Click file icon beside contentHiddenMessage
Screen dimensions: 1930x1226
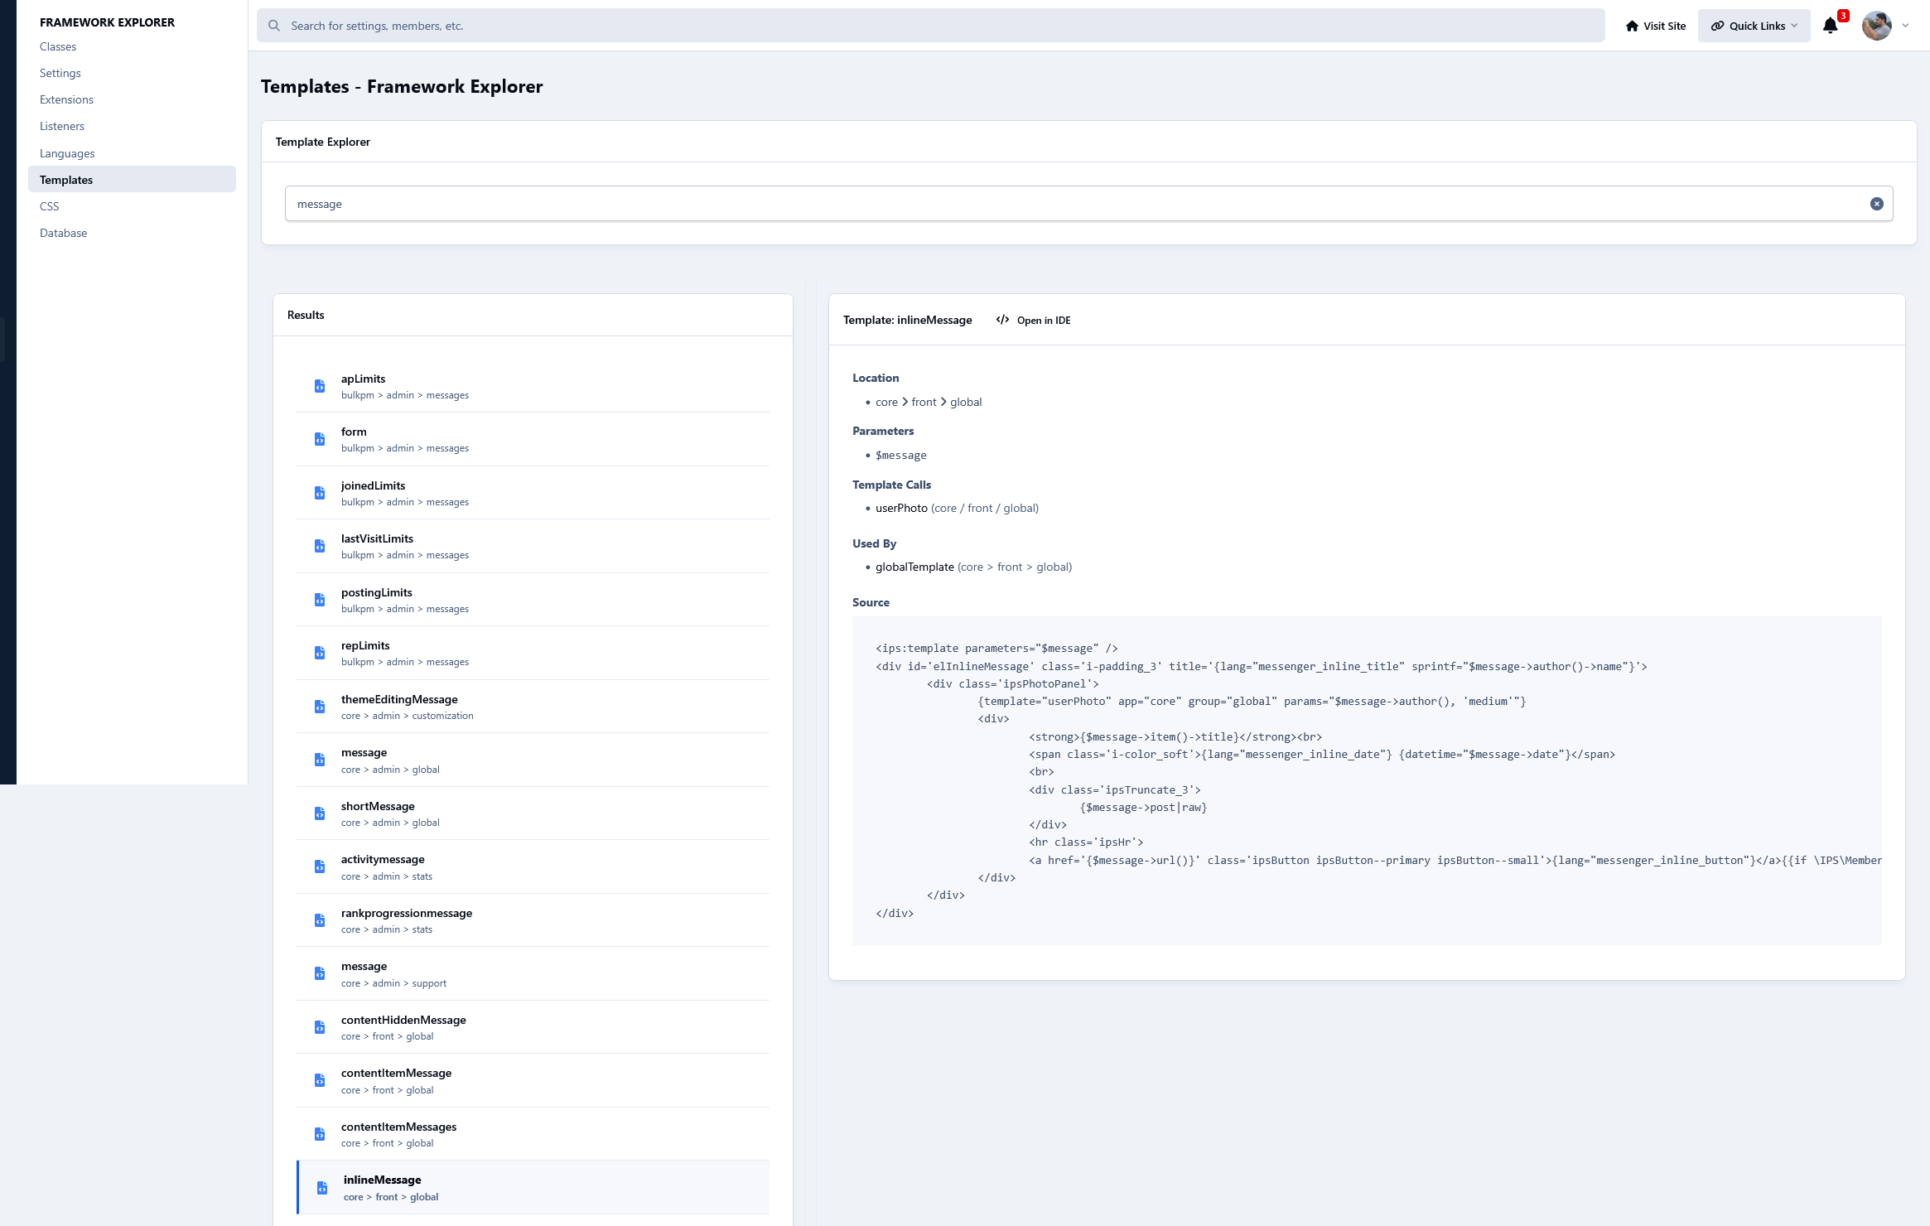[x=320, y=1027]
